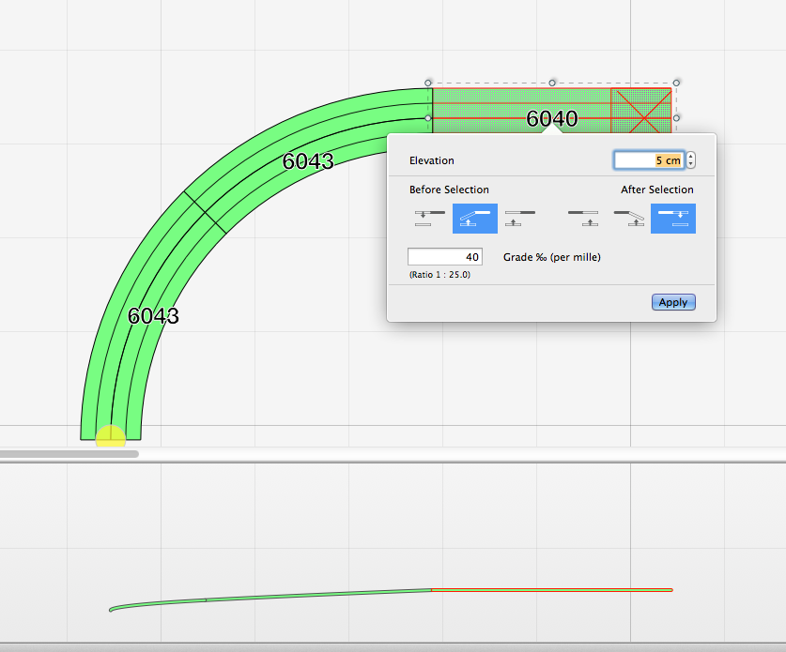Image resolution: width=786 pixels, height=652 pixels.
Task: Click the yellow track endpoint marker
Action: 110,434
